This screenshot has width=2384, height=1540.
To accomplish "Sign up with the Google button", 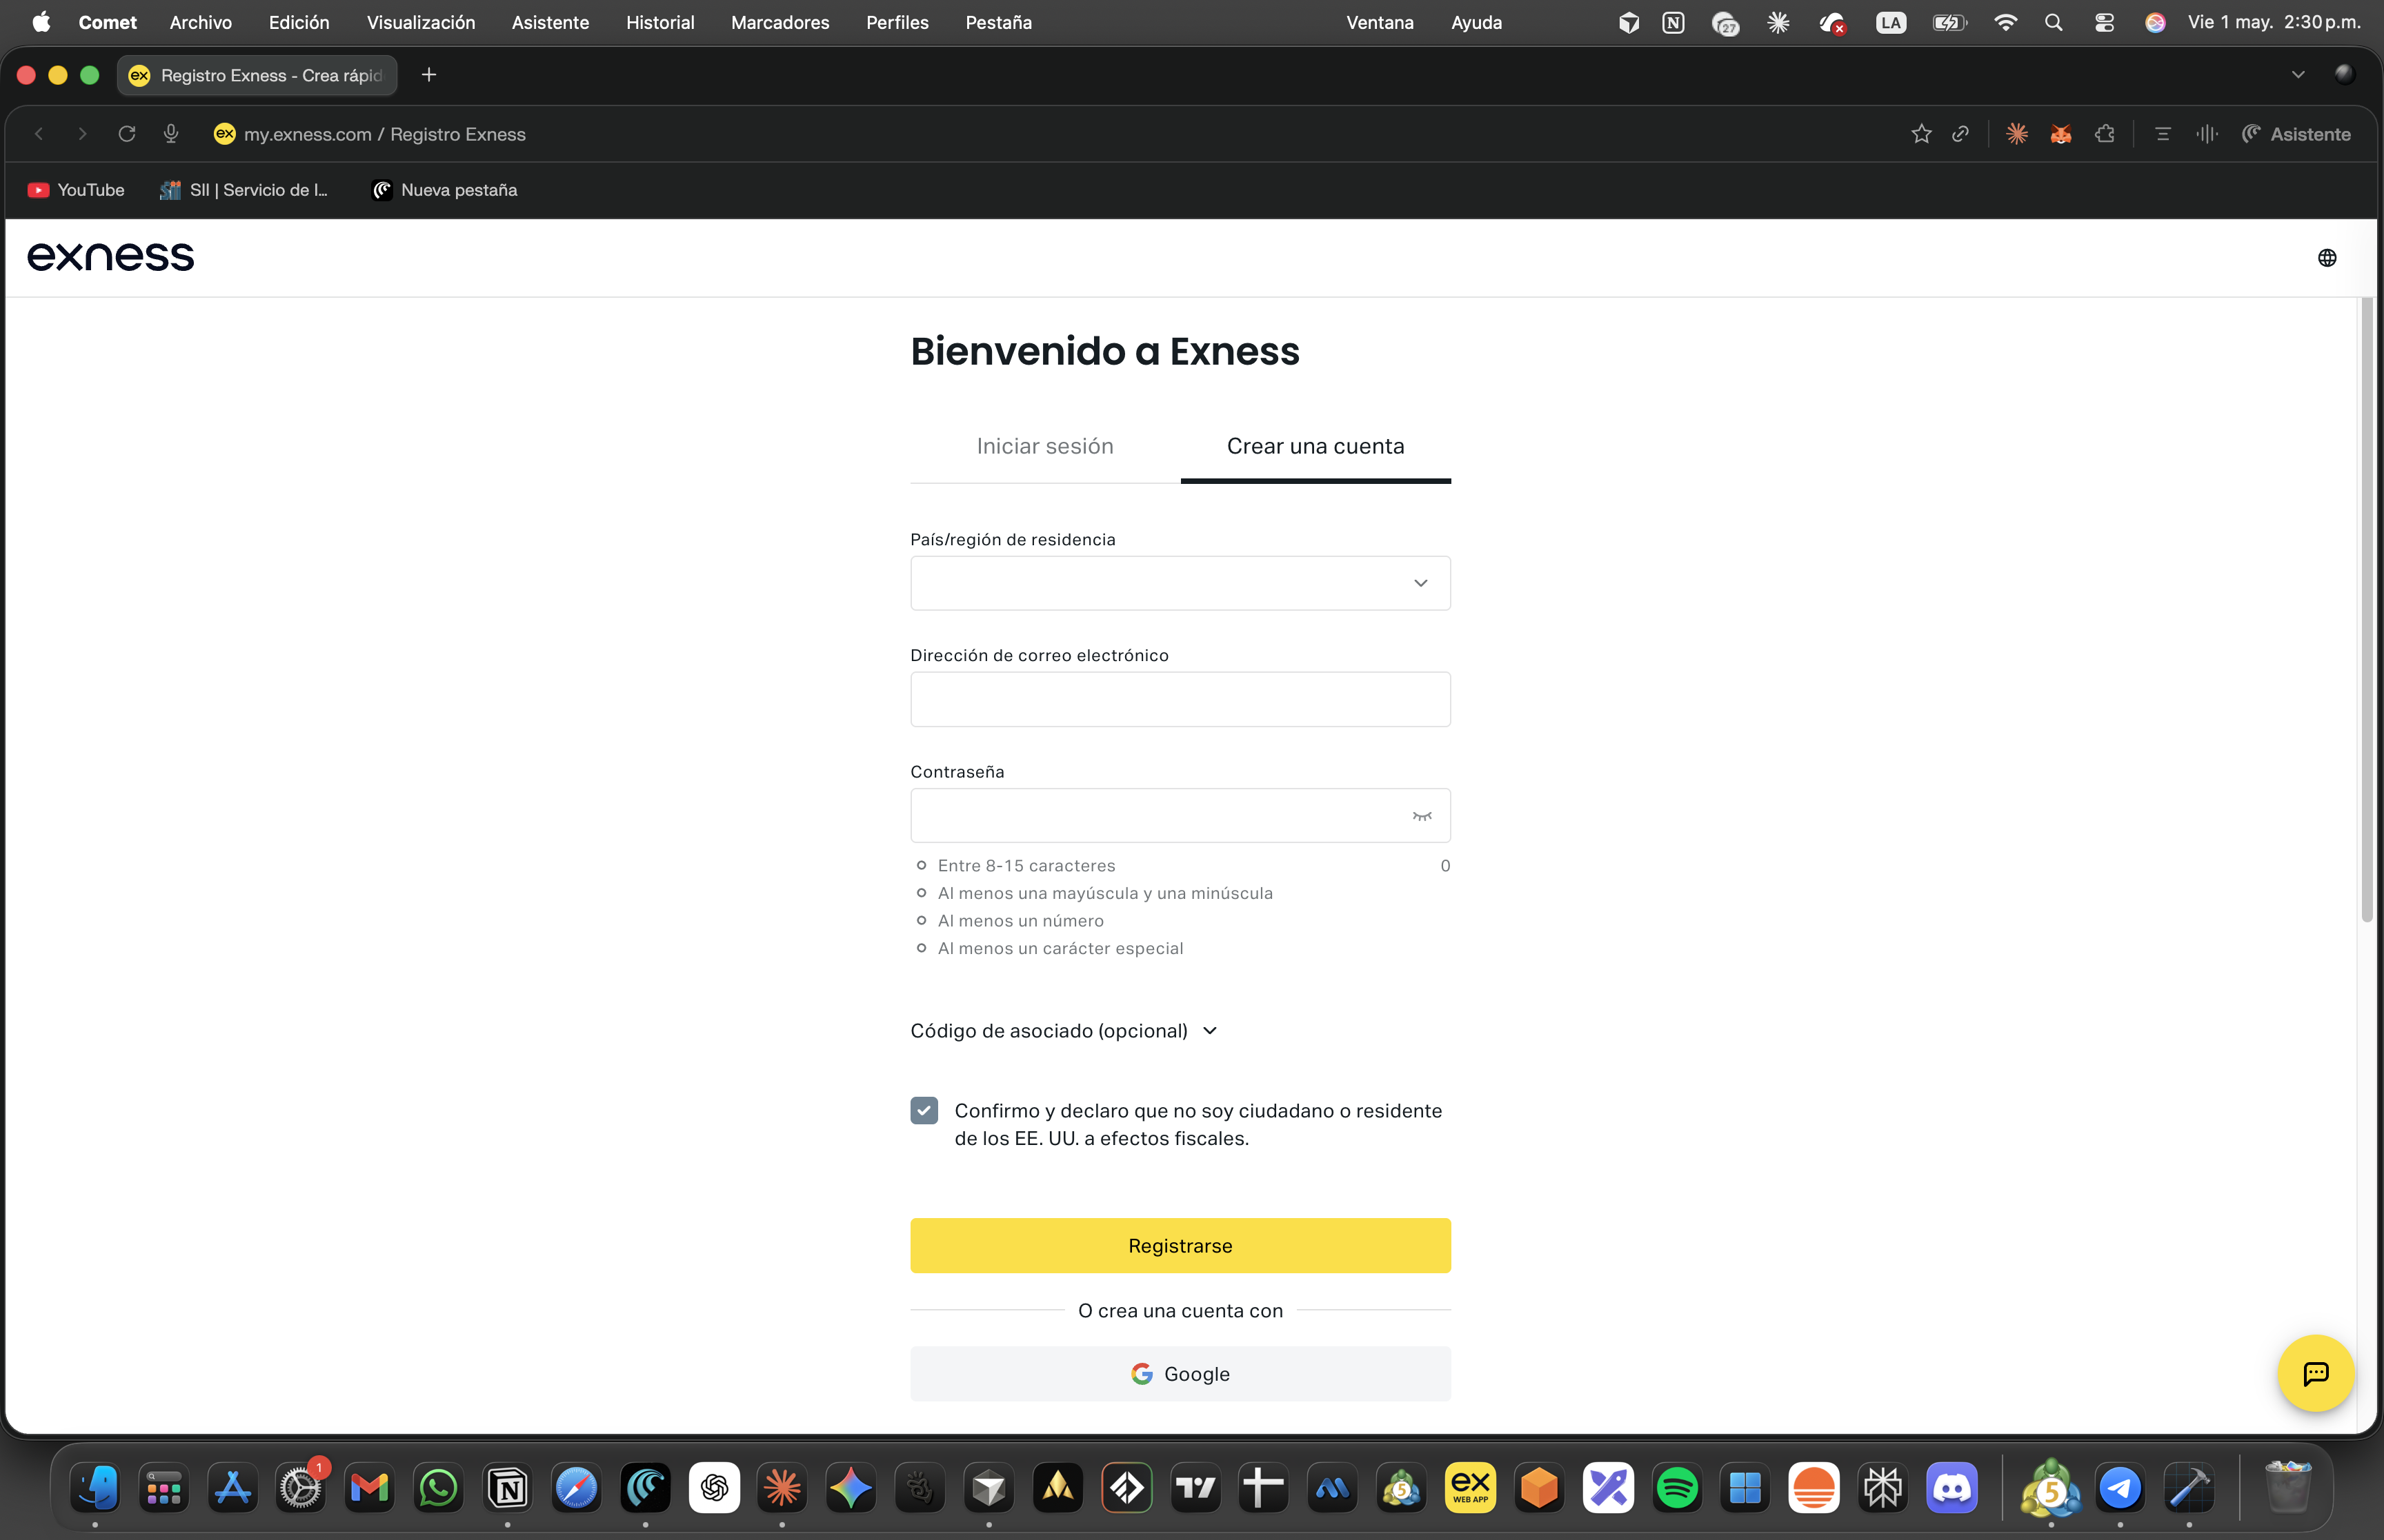I will pyautogui.click(x=1180, y=1374).
